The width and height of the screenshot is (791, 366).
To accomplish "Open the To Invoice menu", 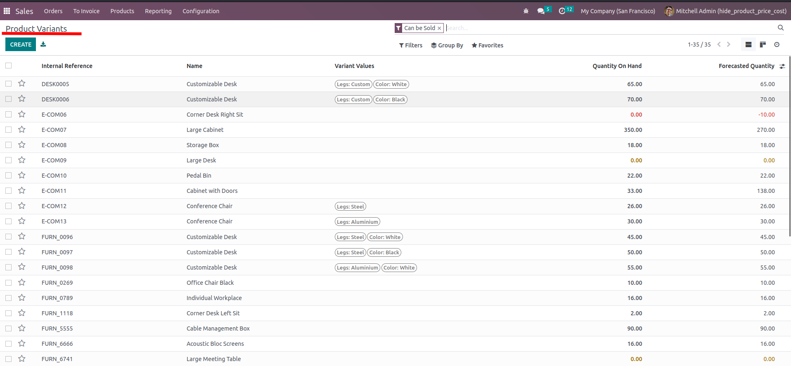I will click(86, 11).
